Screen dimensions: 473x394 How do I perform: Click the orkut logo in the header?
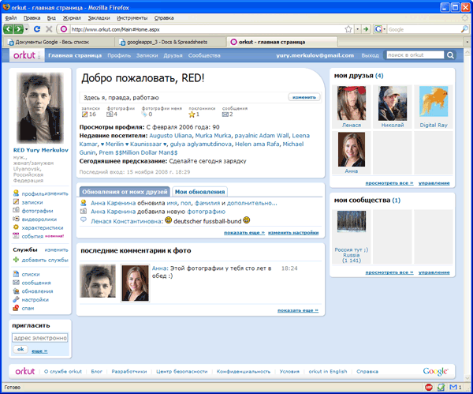(24, 55)
